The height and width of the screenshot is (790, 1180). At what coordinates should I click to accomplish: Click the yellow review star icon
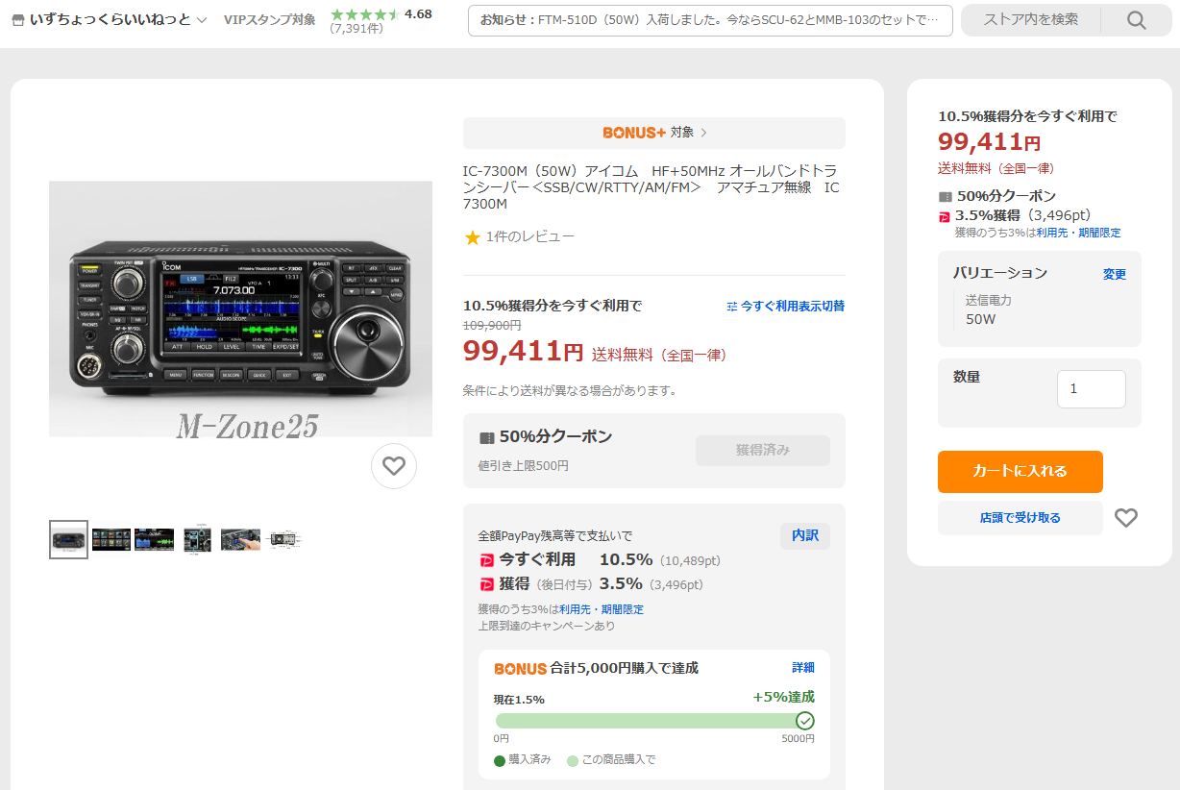[472, 237]
